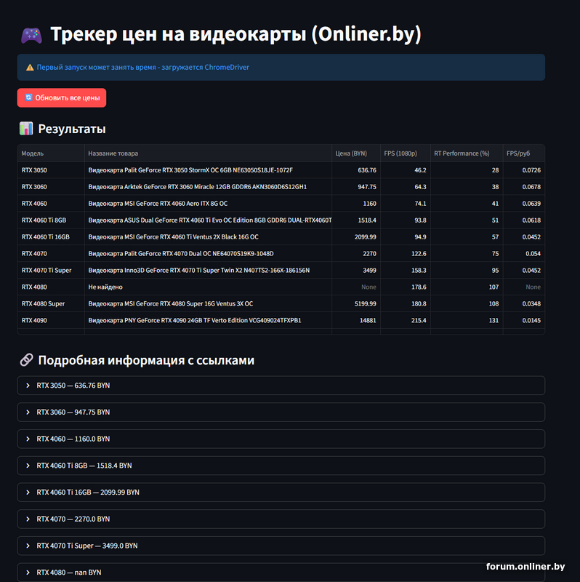Select the RTX 4060 model cell in the table
This screenshot has width=580, height=582.
pyautogui.click(x=51, y=204)
